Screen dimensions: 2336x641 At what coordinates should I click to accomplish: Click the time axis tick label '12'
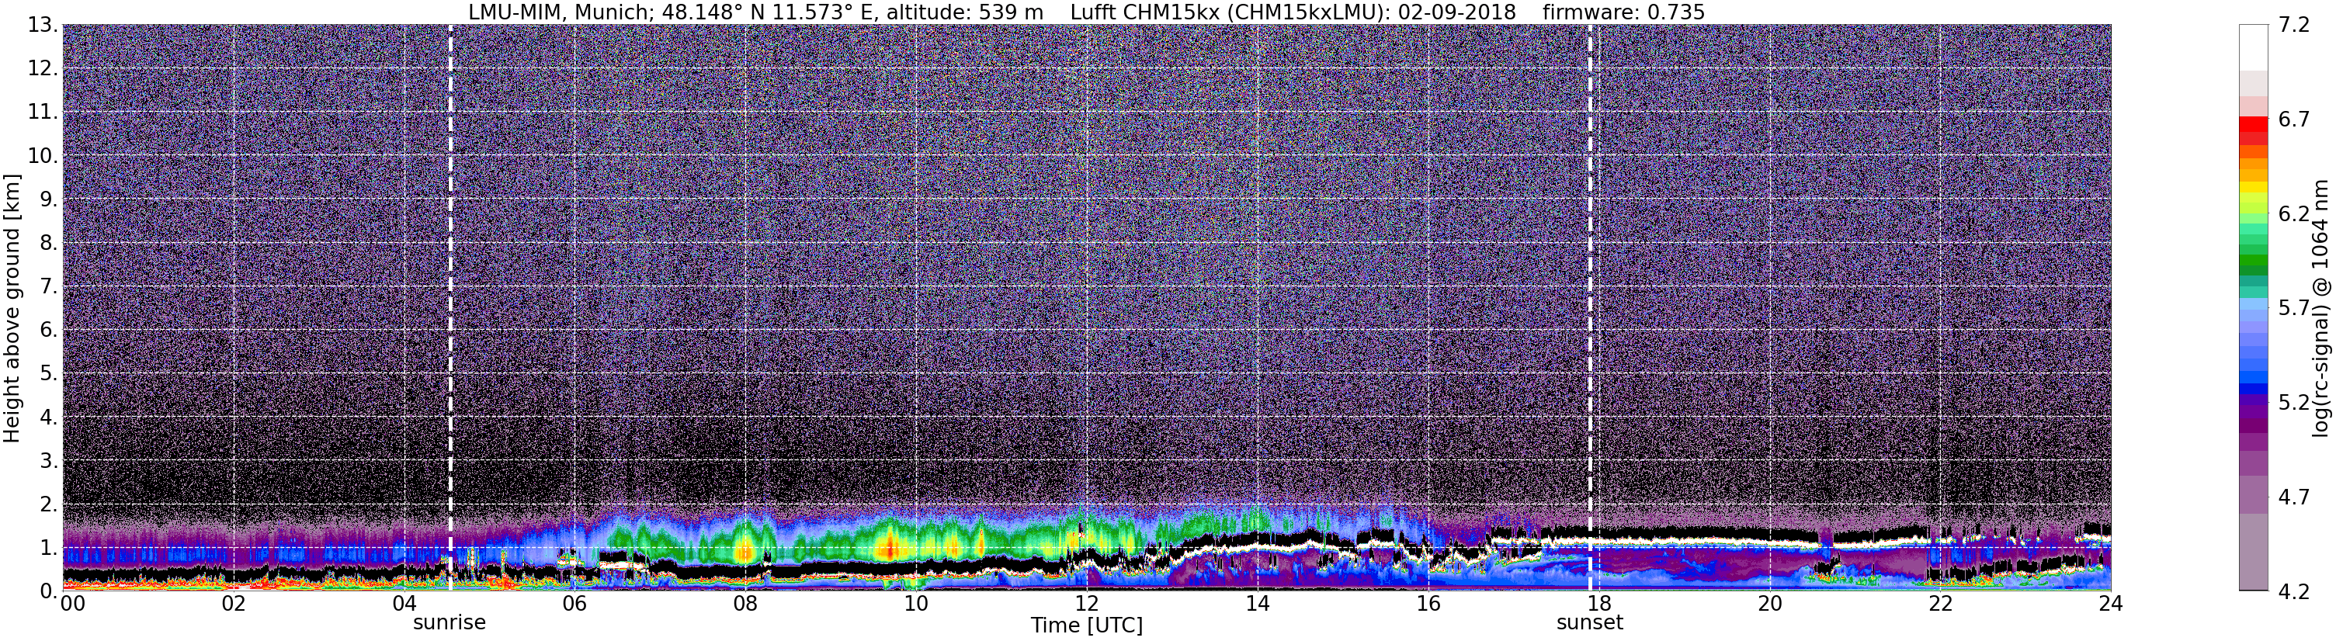click(1086, 604)
